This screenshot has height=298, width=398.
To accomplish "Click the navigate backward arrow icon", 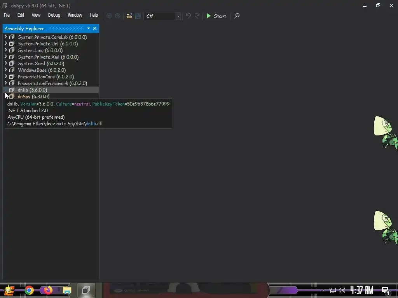I will 109,16.
